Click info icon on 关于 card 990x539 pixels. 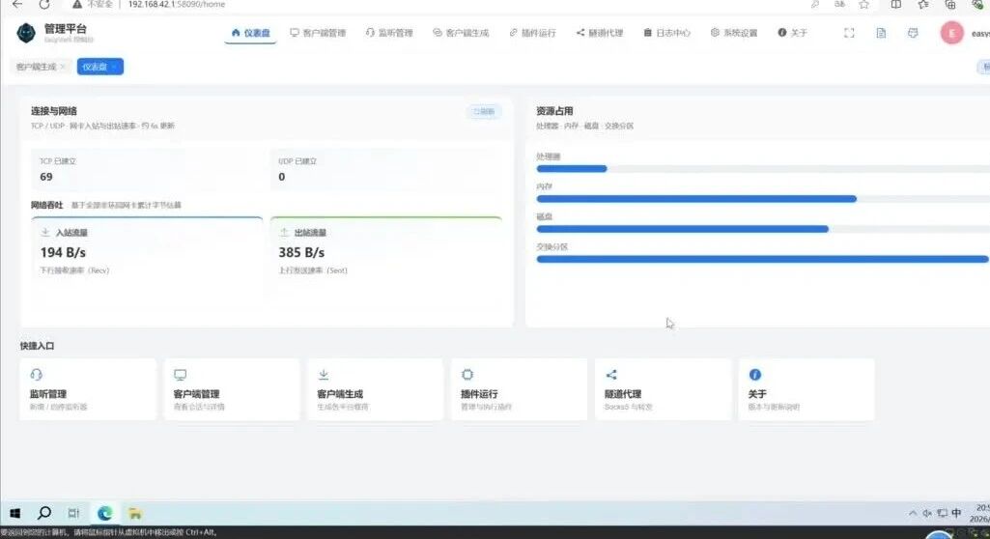tap(755, 375)
